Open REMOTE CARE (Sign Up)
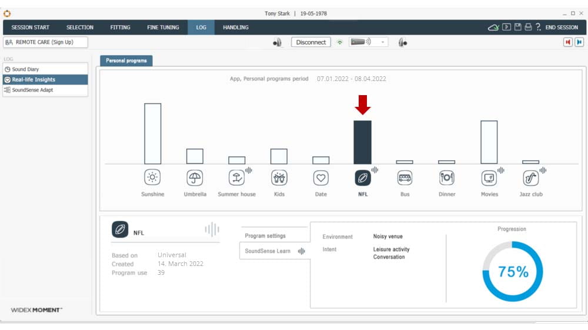This screenshot has width=588, height=330. pyautogui.click(x=45, y=42)
